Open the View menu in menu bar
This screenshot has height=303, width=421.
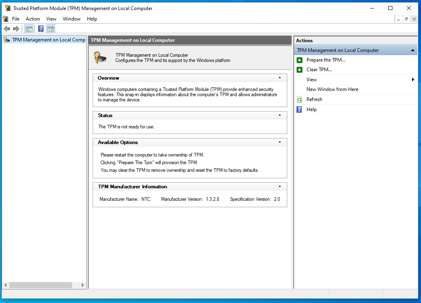tap(51, 19)
